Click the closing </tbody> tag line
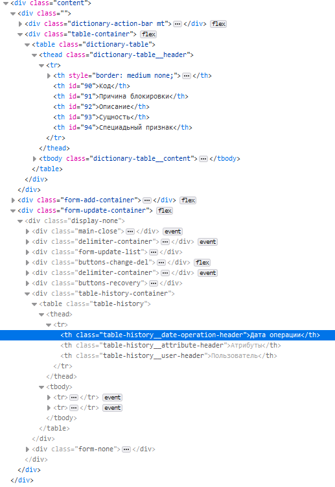 click(x=62, y=418)
